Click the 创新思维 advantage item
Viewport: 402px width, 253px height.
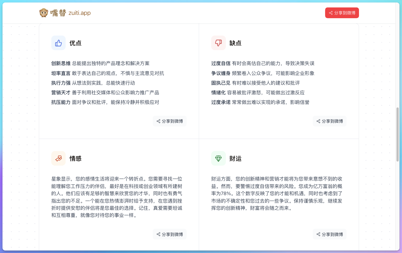pyautogui.click(x=61, y=63)
